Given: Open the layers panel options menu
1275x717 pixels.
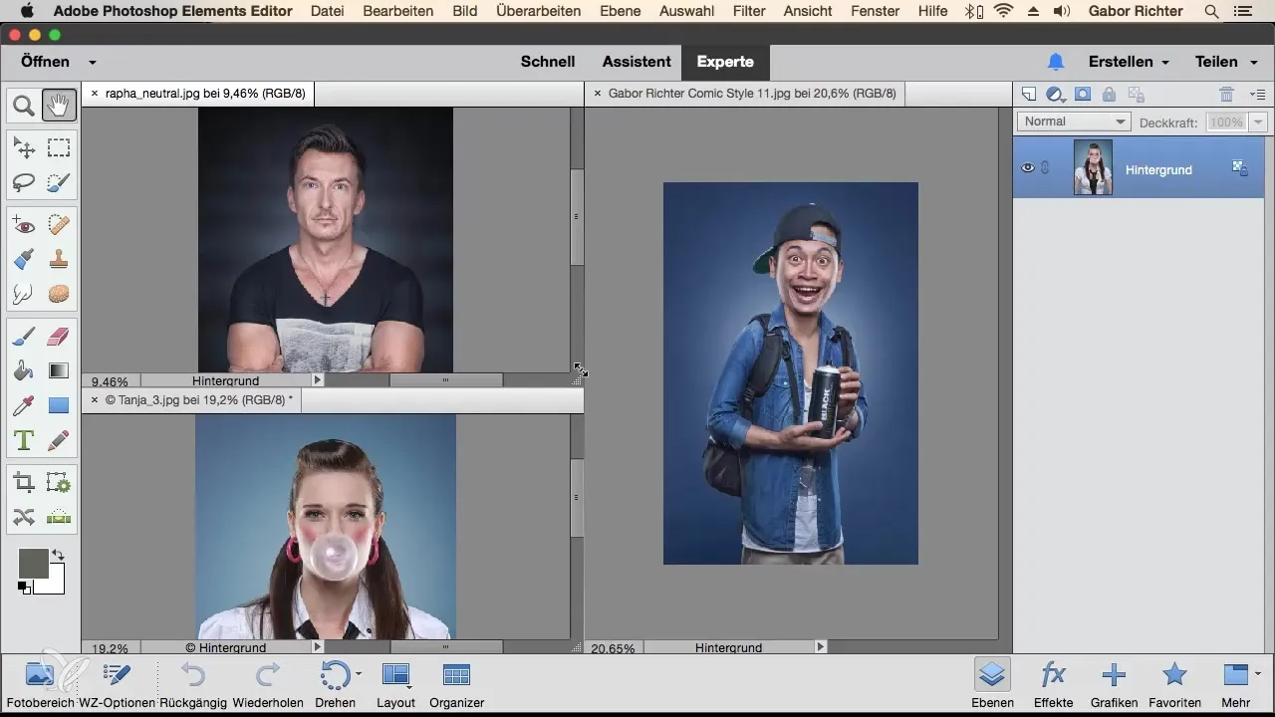Looking at the screenshot, I should [1257, 95].
